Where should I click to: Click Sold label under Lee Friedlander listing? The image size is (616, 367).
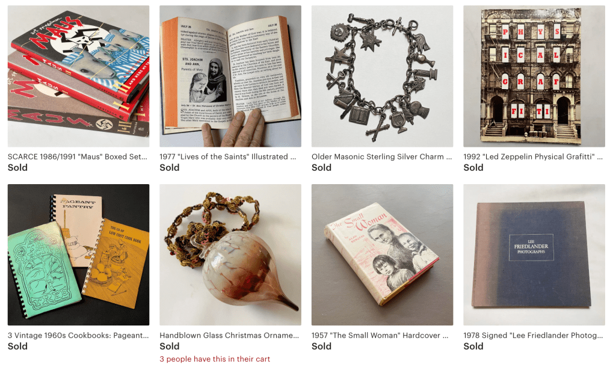473,346
